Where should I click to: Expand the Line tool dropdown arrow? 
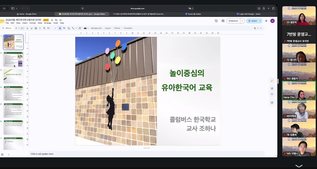76,28
